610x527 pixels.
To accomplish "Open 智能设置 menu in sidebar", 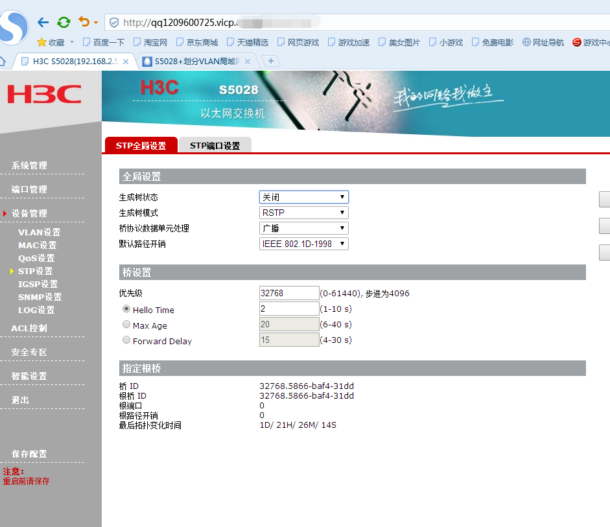I will point(29,376).
